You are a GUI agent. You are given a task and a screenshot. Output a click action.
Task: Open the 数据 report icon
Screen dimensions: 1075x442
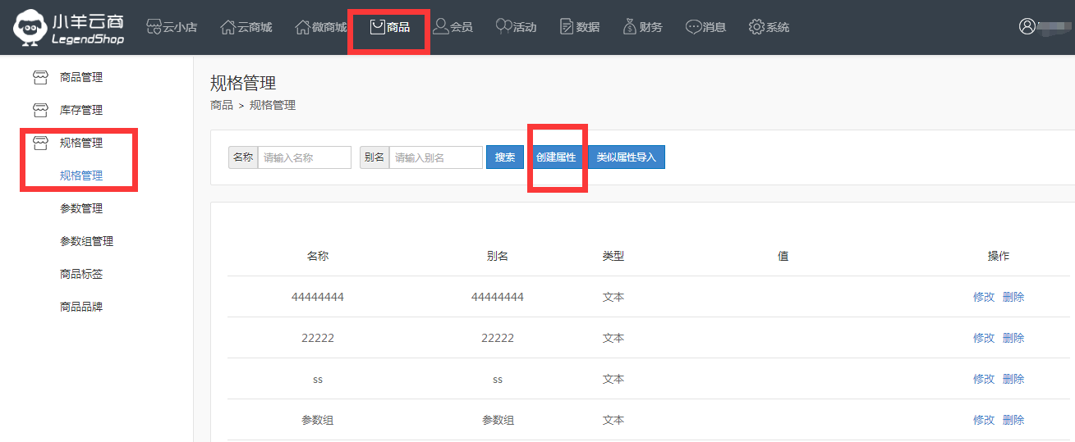pos(567,27)
